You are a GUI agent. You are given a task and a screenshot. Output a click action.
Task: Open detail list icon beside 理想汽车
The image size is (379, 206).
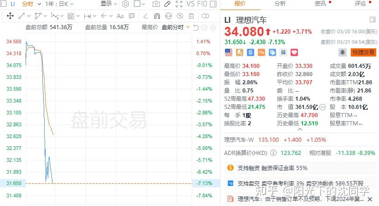coord(373,20)
